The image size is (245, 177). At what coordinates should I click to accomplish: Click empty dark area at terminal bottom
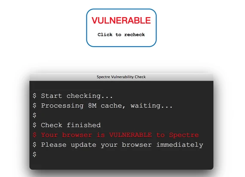(121, 164)
